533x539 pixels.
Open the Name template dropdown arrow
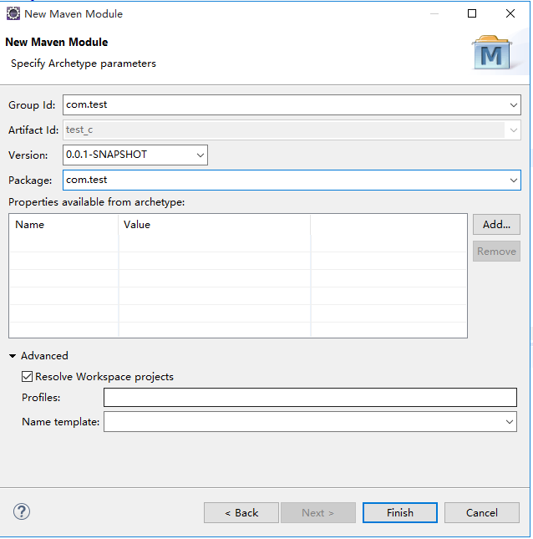510,422
